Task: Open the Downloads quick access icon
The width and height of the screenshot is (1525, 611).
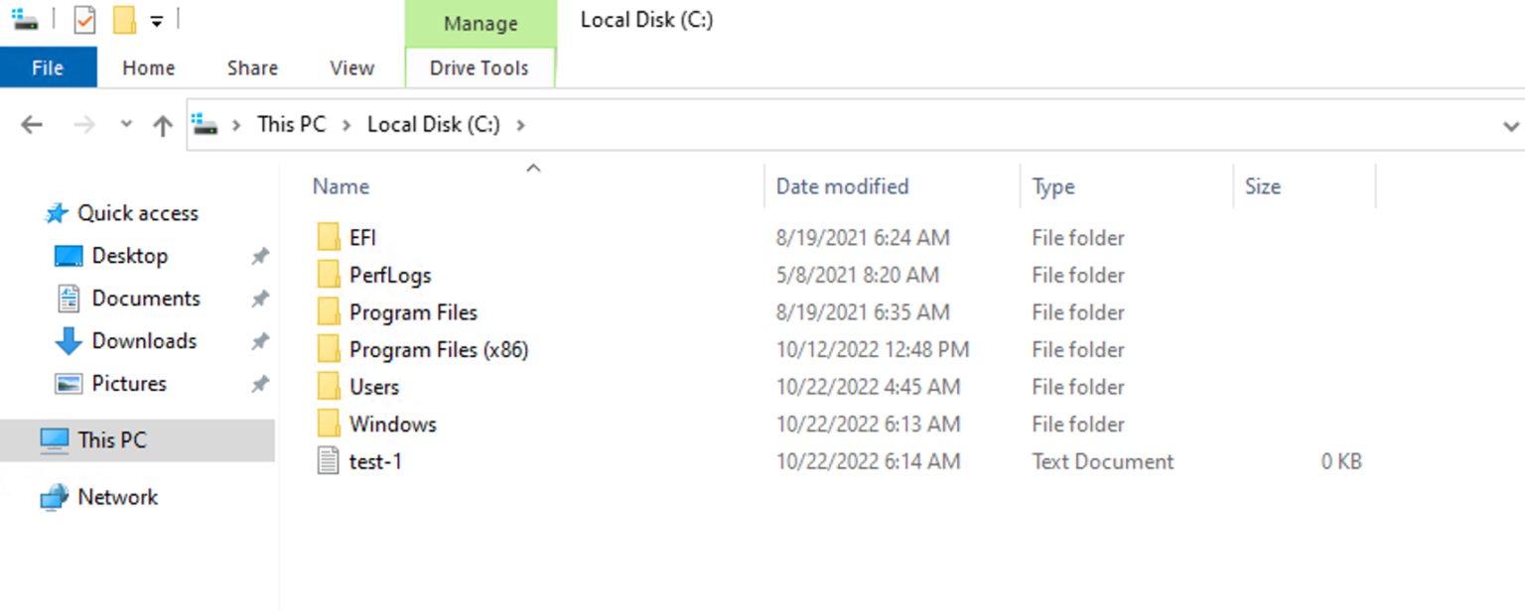Action: pyautogui.click(x=68, y=341)
